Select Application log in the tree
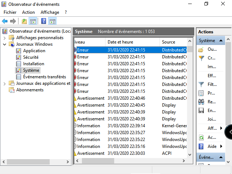Screen dimensions: 232x174 pos(34,51)
